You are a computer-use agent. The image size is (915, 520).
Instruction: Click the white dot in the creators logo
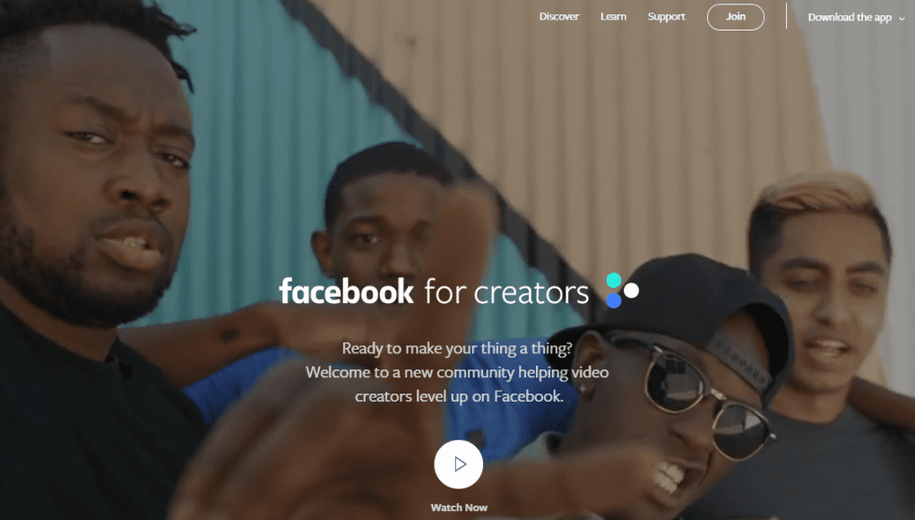click(631, 290)
